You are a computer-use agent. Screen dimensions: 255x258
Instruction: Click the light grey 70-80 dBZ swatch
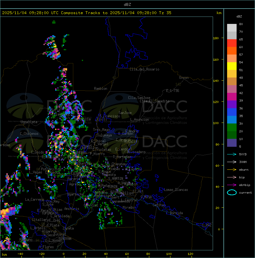(232, 28)
